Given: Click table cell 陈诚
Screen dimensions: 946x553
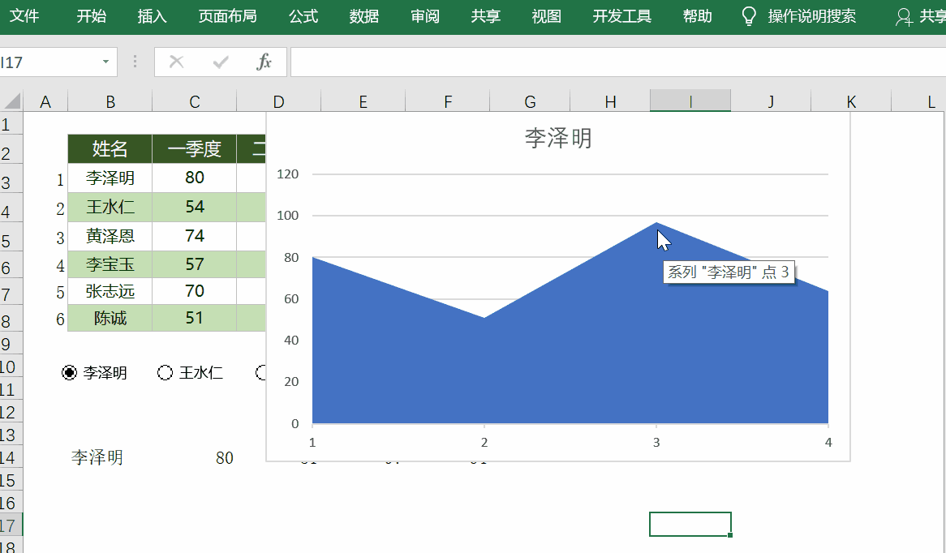Looking at the screenshot, I should [x=110, y=318].
